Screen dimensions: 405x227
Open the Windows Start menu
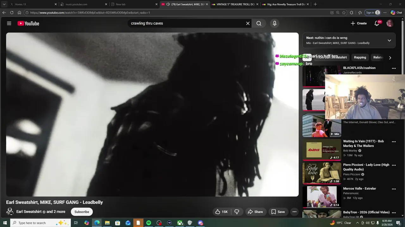pos(5,223)
